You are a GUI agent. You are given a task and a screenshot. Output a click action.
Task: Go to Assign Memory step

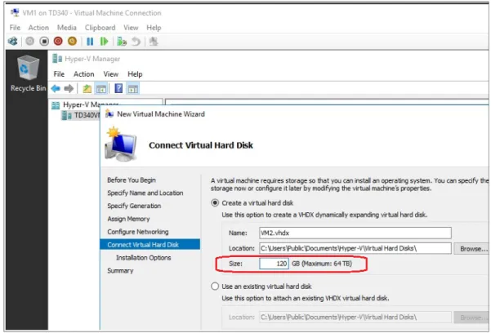point(128,219)
